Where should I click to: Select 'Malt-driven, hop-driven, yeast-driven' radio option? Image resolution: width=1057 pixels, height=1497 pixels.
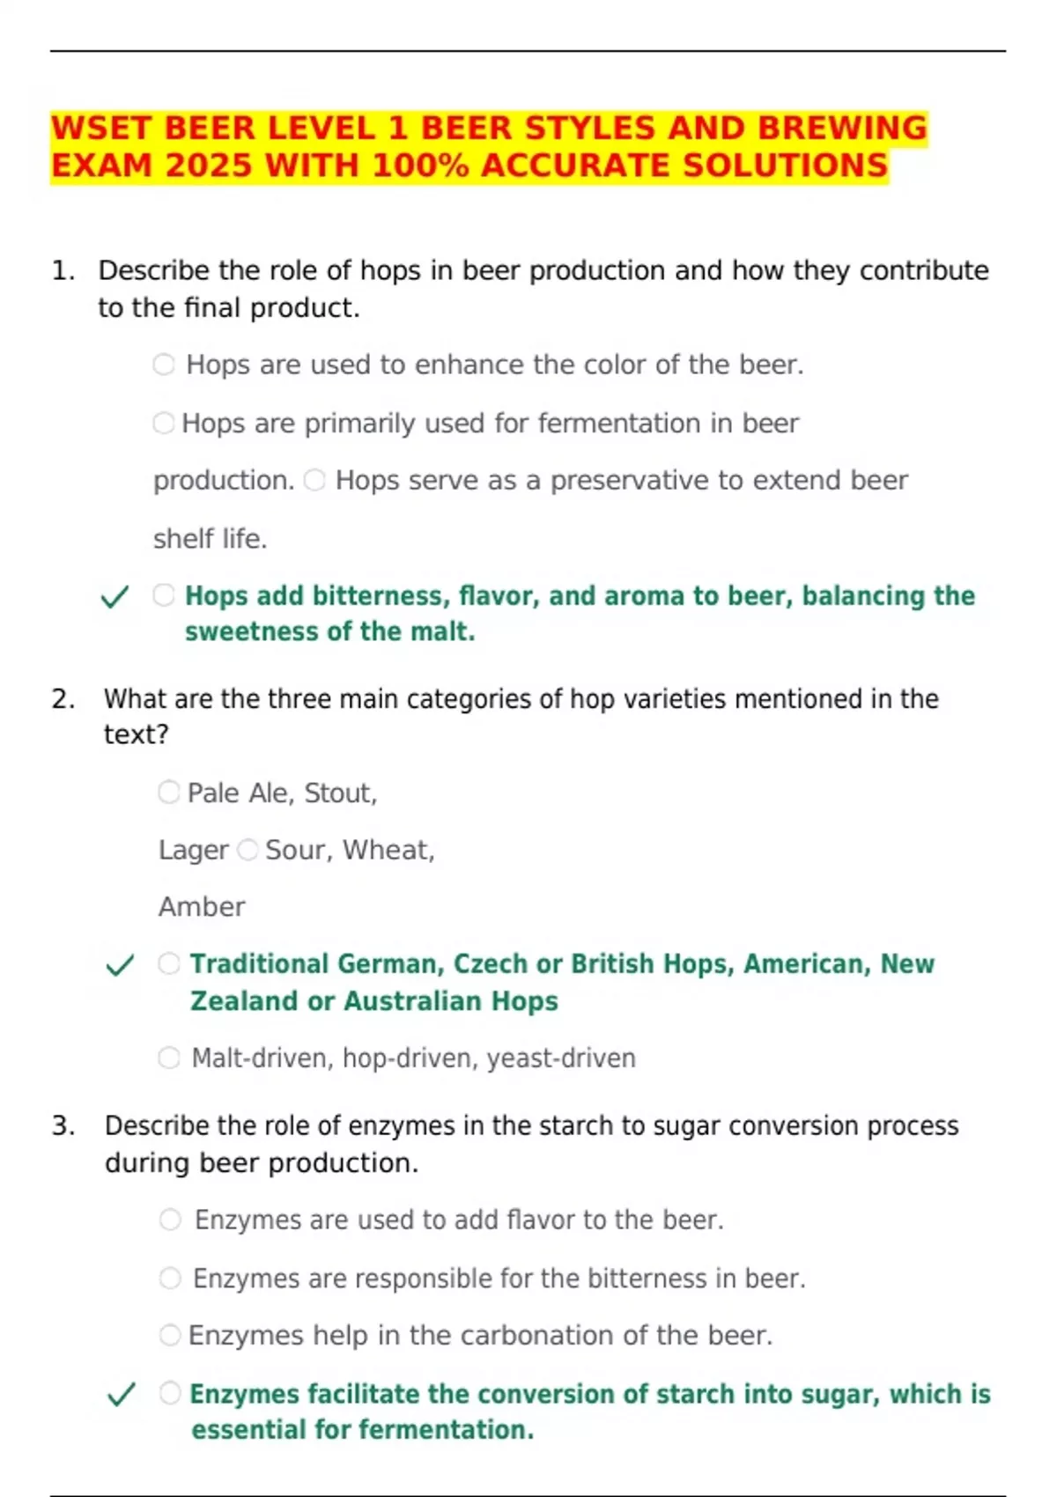click(169, 1058)
